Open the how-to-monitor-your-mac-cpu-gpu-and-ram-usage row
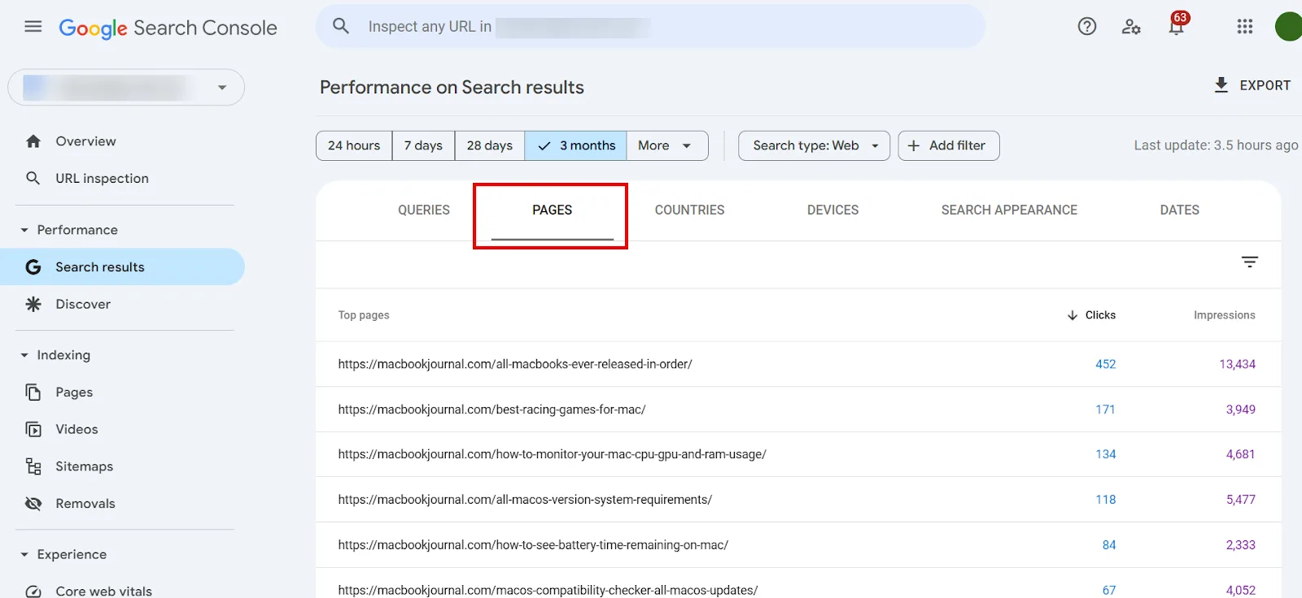Screen dimensions: 1302x598 tap(798, 454)
